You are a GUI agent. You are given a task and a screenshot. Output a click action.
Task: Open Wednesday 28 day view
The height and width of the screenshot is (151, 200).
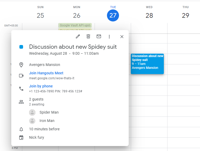pos(149,15)
